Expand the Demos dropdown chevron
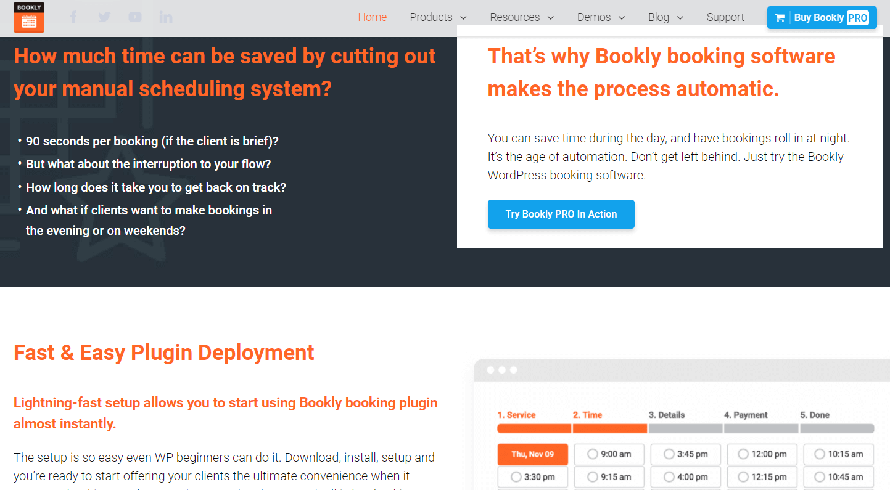 point(621,18)
